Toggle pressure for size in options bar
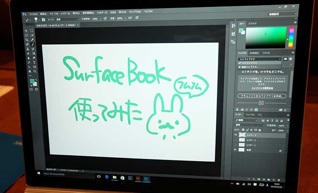The height and width of the screenshot is (193, 318). pyautogui.click(x=137, y=18)
